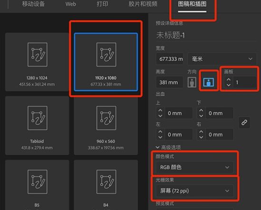Decrease the bottom bleed 下 value

pyautogui.click(x=201, y=116)
